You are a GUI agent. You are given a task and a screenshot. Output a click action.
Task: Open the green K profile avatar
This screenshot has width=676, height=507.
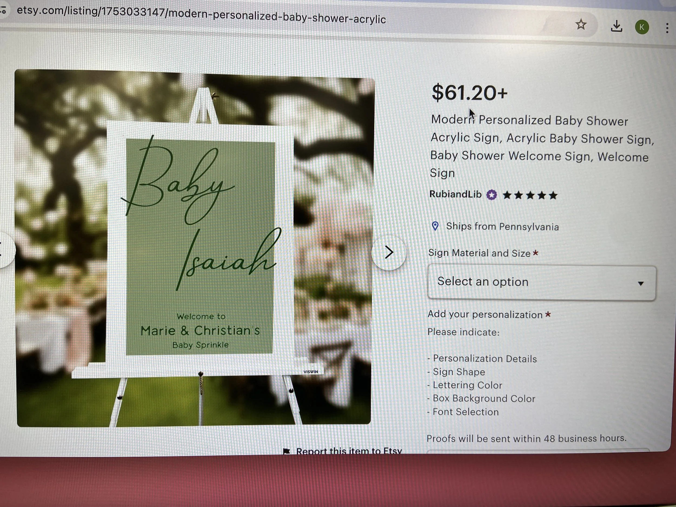point(642,27)
